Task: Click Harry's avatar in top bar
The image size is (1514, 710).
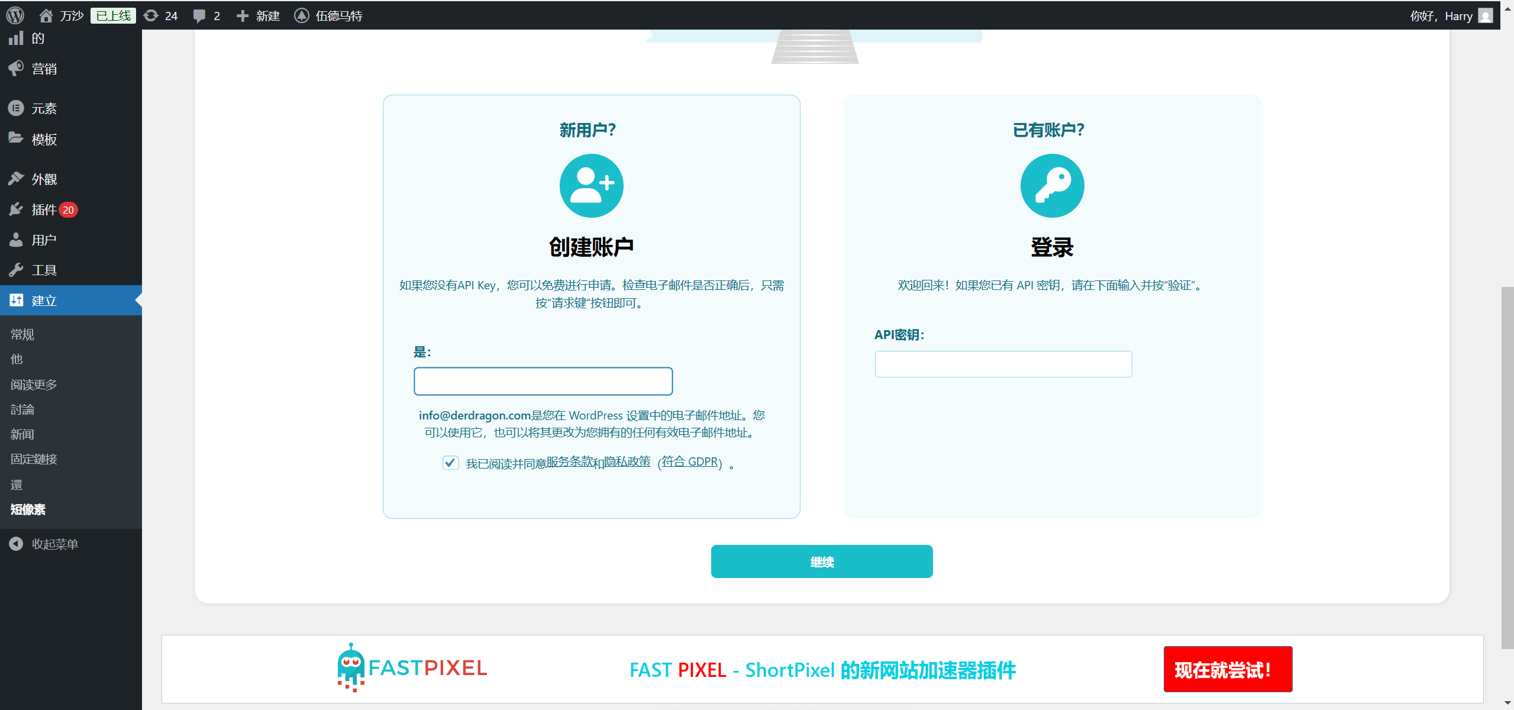Action: (x=1485, y=15)
